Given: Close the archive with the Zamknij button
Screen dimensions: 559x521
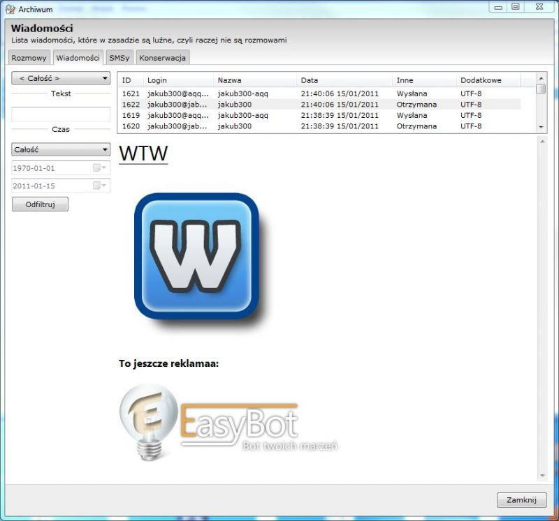Looking at the screenshot, I should coord(521,500).
